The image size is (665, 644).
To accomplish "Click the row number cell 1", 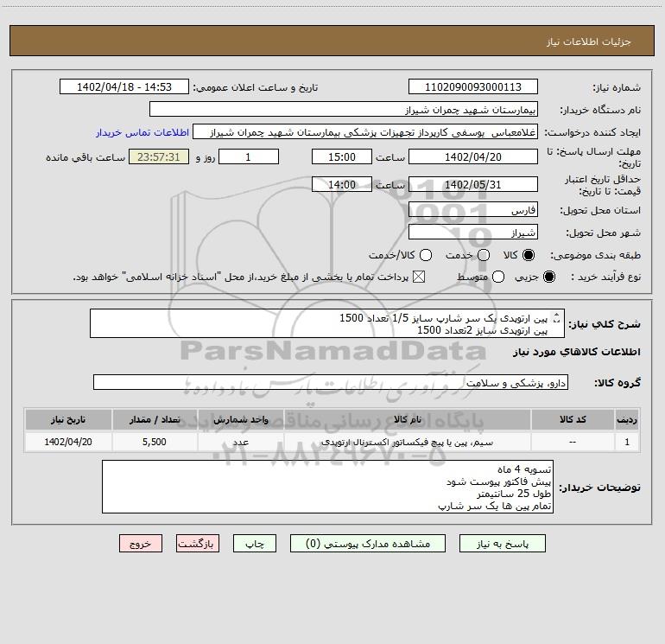I will 627,442.
